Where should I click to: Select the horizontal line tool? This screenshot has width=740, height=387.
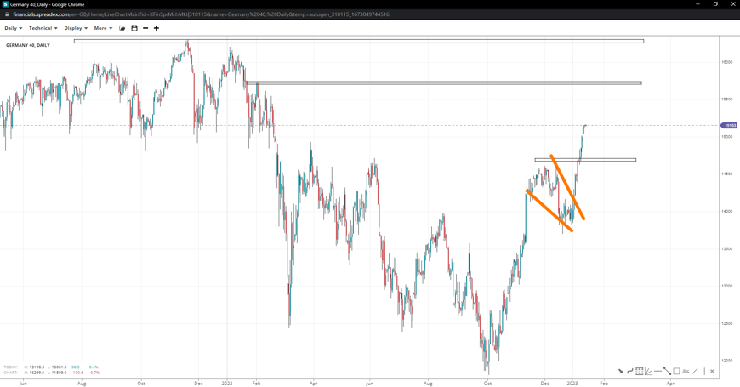tap(658, 372)
